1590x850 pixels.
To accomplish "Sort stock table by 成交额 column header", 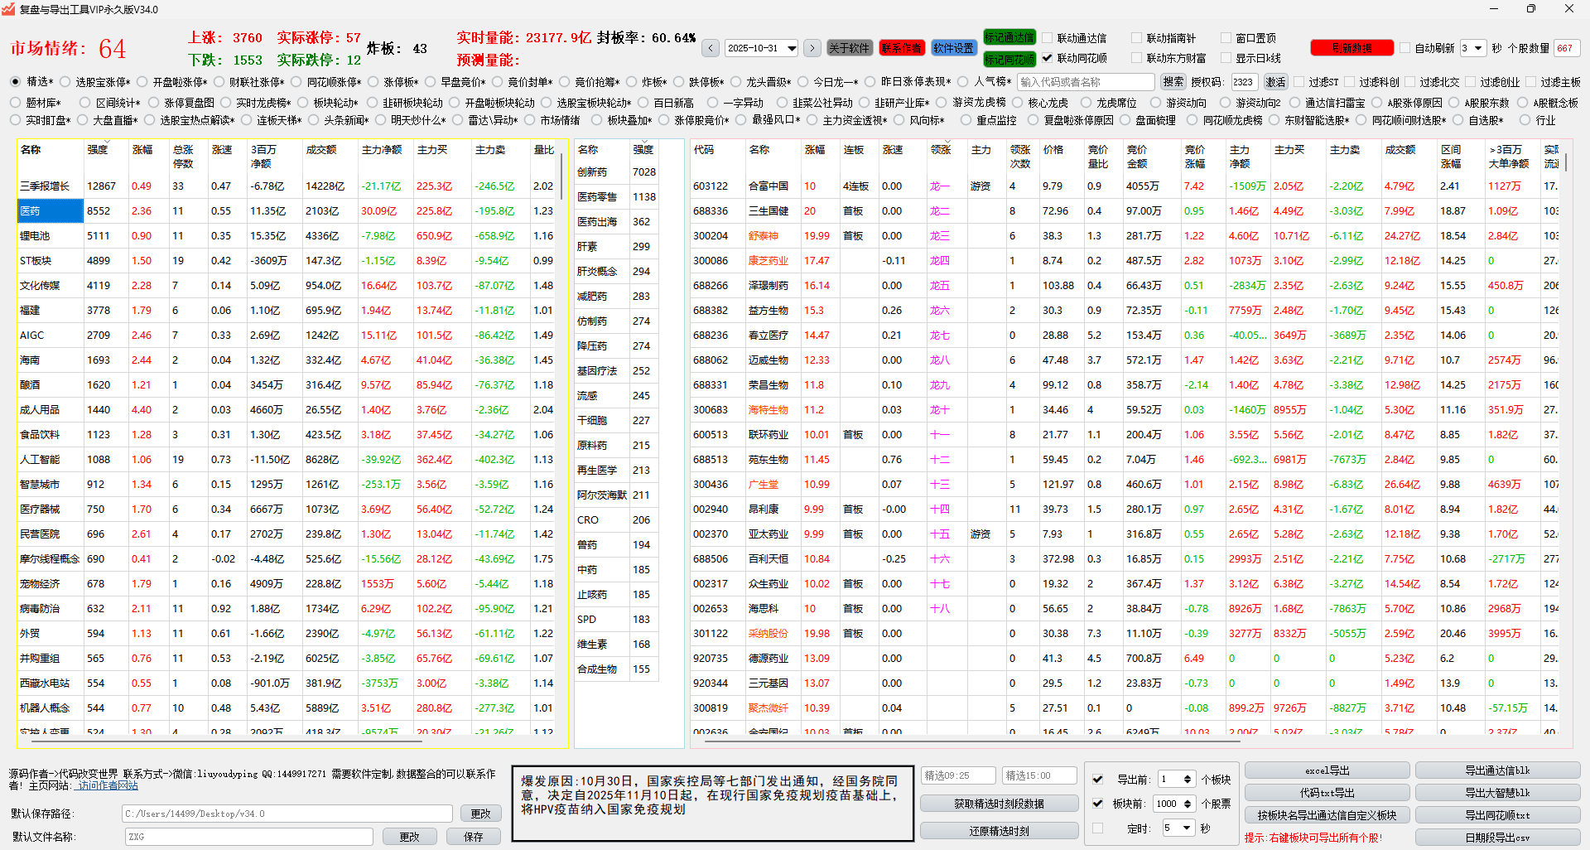I will tap(1400, 150).
